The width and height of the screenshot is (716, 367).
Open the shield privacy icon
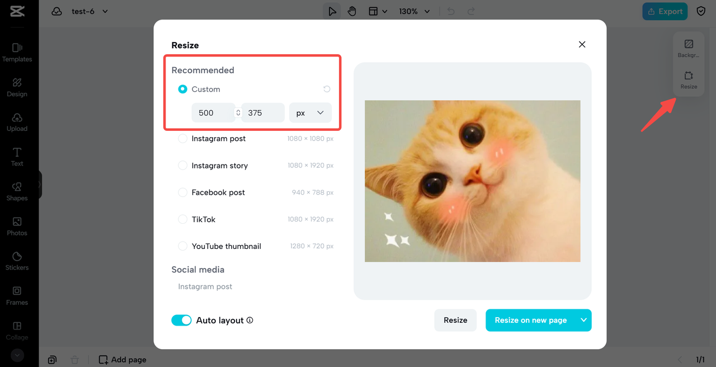coord(701,11)
